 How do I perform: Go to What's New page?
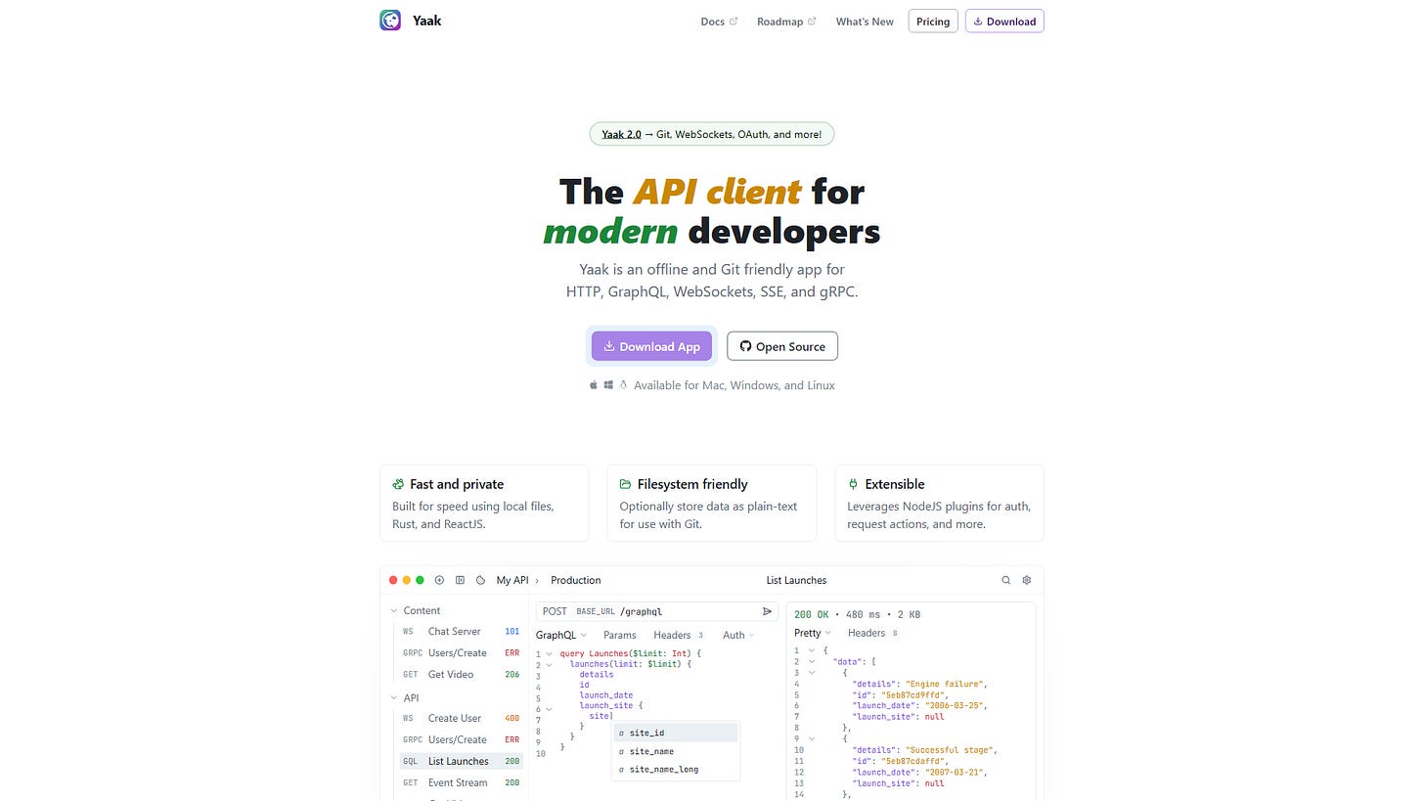point(865,22)
